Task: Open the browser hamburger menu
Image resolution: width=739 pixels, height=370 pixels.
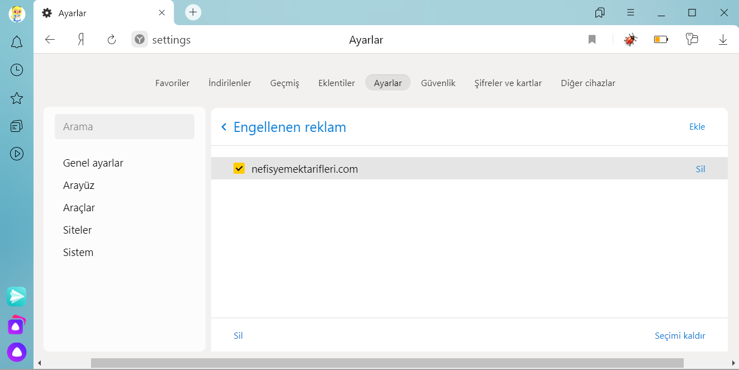Action: point(631,12)
